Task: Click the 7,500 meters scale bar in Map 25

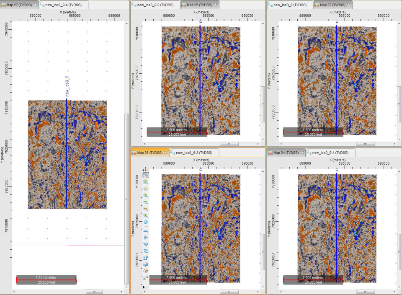Action: click(x=177, y=132)
